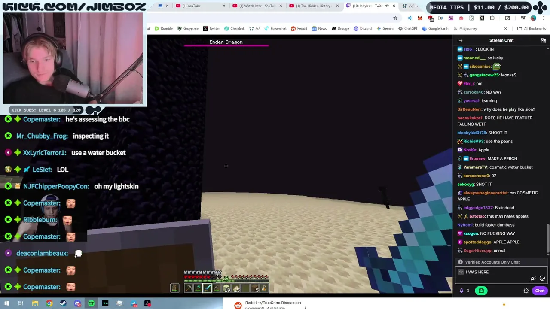Bookmark this page with the star icon
The width and height of the screenshot is (550, 309).
(395, 18)
